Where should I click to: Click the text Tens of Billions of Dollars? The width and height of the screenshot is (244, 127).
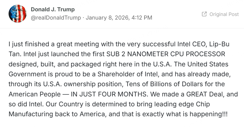[x=164, y=84]
